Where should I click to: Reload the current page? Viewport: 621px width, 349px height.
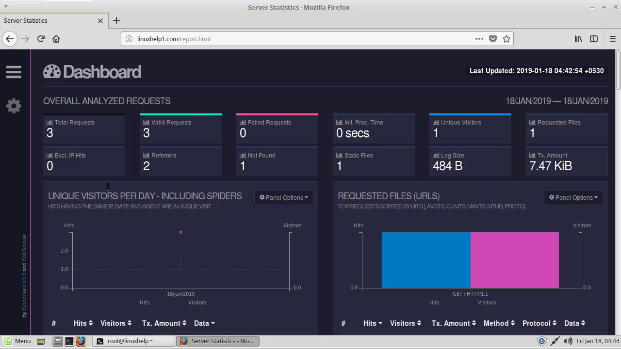tap(41, 39)
